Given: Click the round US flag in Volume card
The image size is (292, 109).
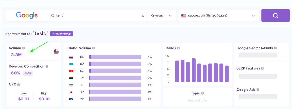Looking at the screenshot, I should (56, 52).
